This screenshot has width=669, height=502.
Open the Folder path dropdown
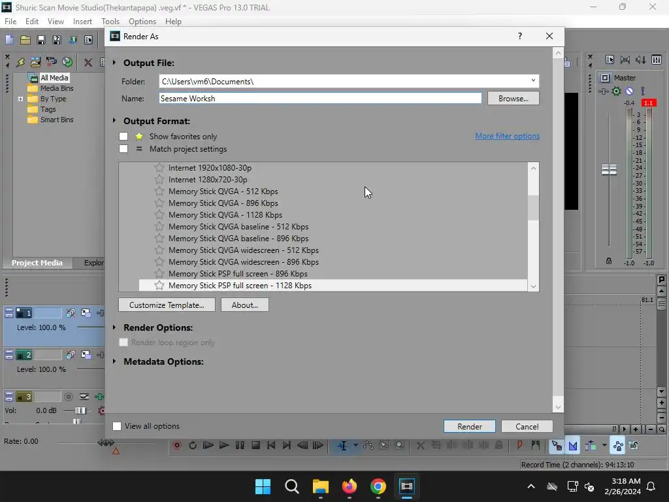[533, 80]
